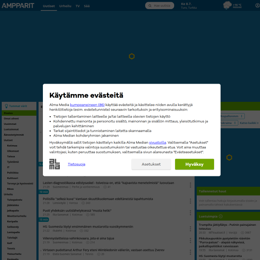Screen dimensions: 260x260
Task: Open Lentopallo in sidebar
Action: [x=13, y=232]
